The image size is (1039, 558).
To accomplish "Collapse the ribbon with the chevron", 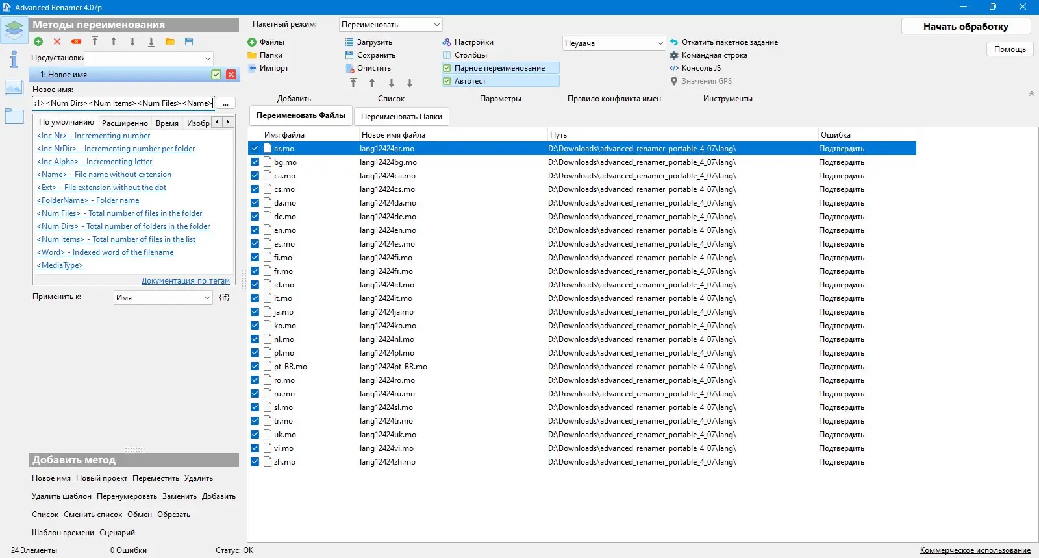I will pos(1031,94).
